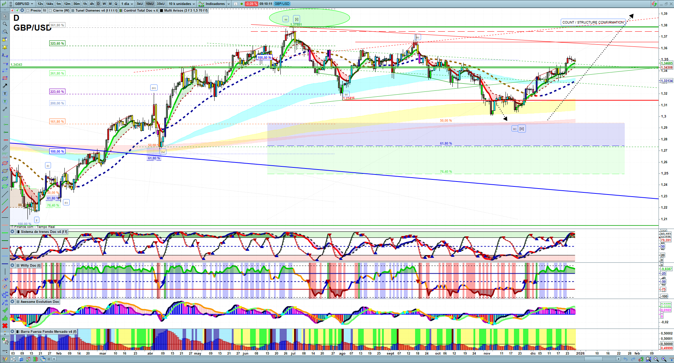Viewport: 674px width, 363px height.
Task: Switch to the 1h timeframe
Action: point(85,4)
